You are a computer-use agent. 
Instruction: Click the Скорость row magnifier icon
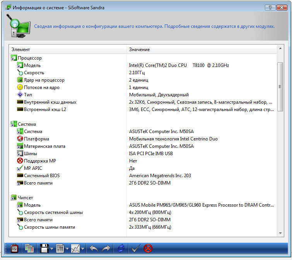tap(20, 73)
